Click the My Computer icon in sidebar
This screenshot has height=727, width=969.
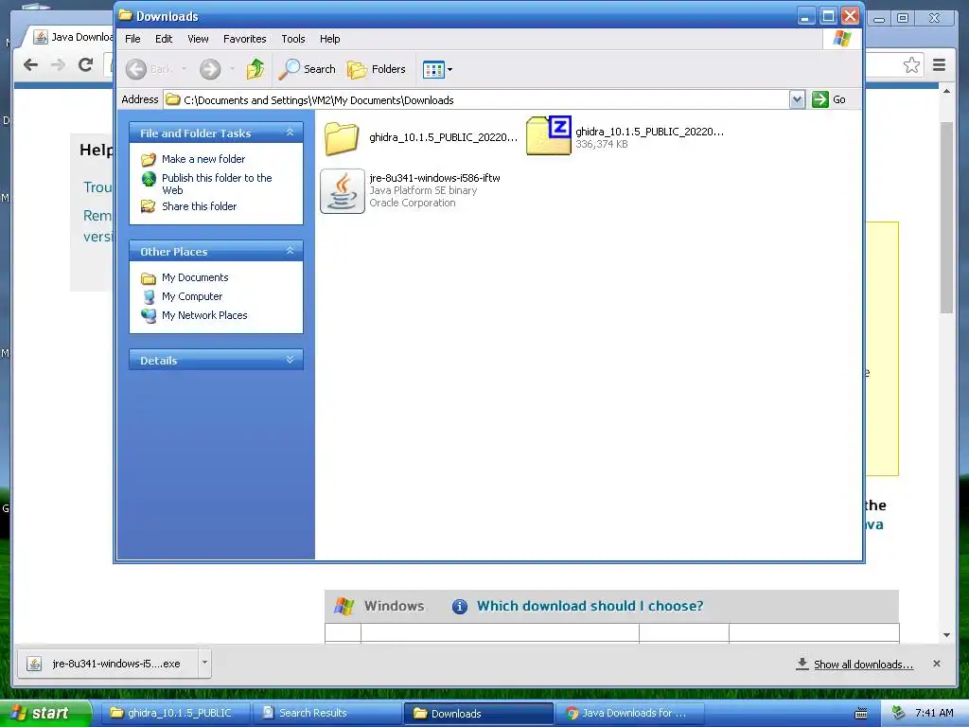point(149,296)
